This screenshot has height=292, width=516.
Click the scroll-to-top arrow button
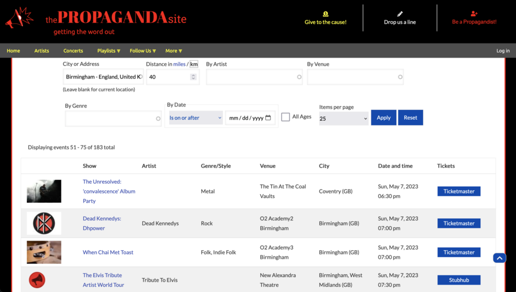499,258
